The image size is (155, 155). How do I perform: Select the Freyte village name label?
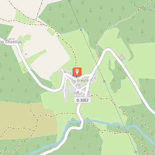(83, 80)
